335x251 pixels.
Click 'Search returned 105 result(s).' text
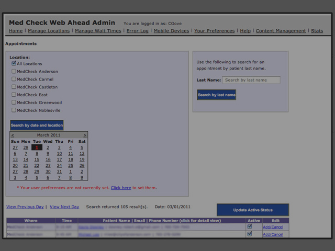[x=117, y=207]
